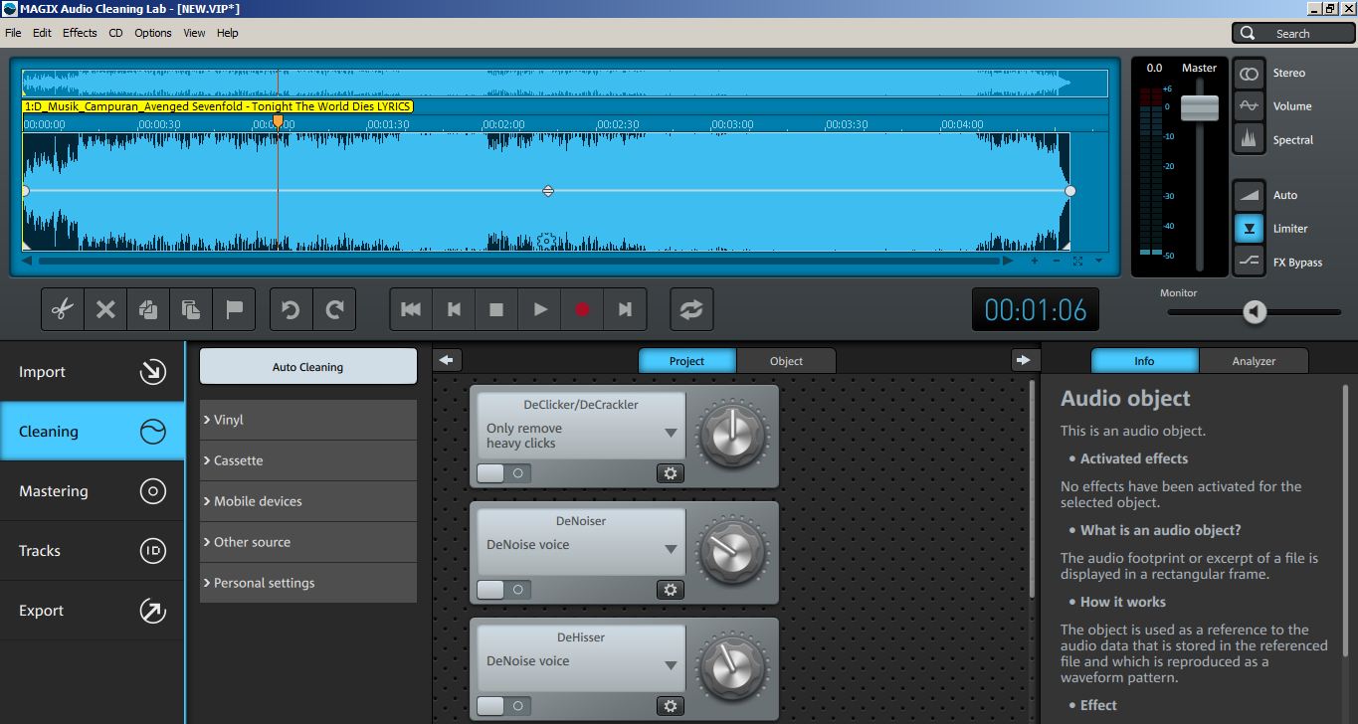The height and width of the screenshot is (724, 1358).
Task: Start playback with the play button
Action: tap(539, 309)
